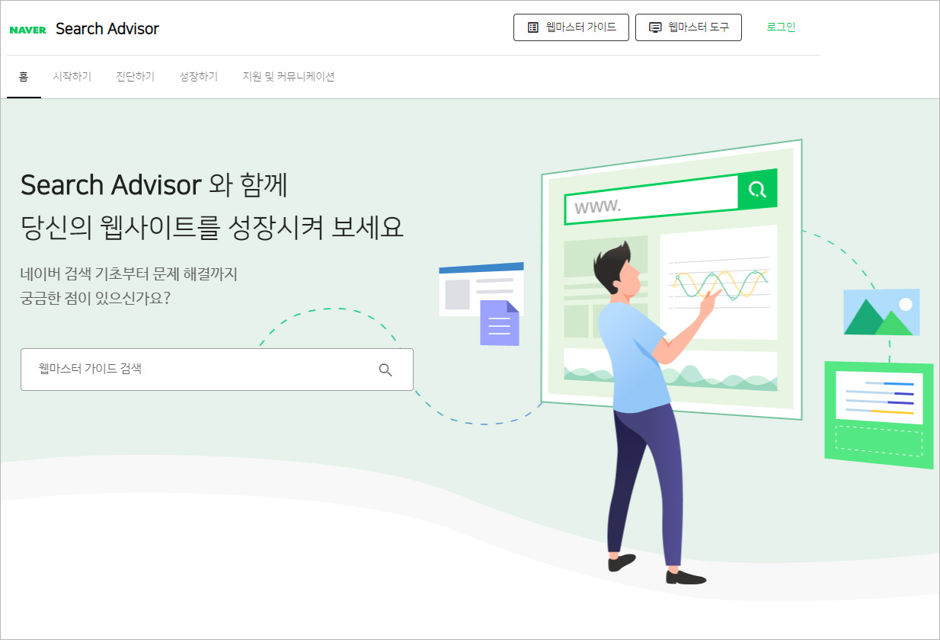Screen dimensions: 940x640
Task: Click the purple document icon
Action: pyautogui.click(x=500, y=322)
